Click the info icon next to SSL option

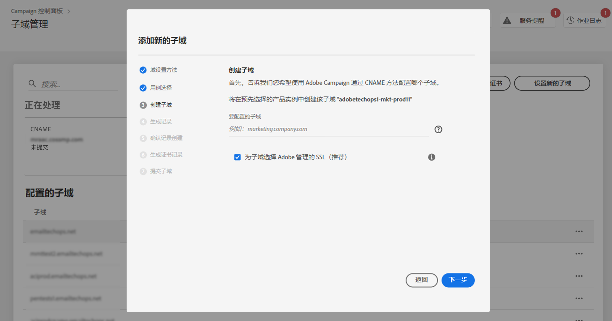pyautogui.click(x=431, y=157)
